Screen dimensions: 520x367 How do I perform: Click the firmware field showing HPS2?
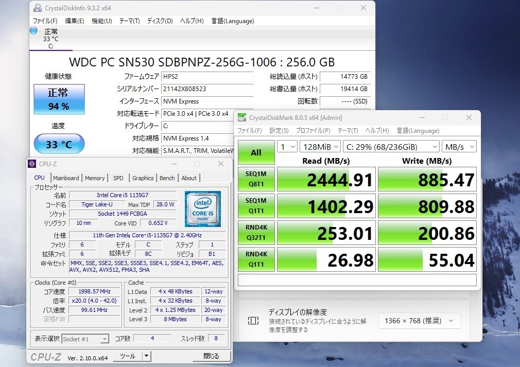pos(207,77)
